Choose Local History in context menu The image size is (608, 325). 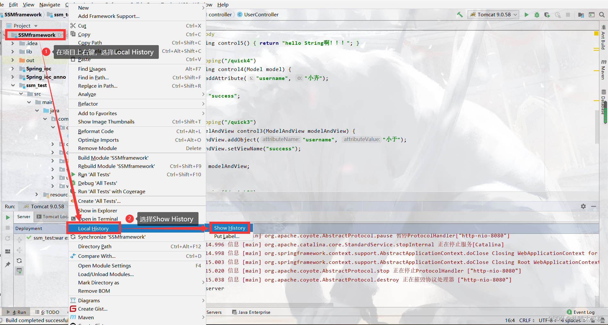137,228
